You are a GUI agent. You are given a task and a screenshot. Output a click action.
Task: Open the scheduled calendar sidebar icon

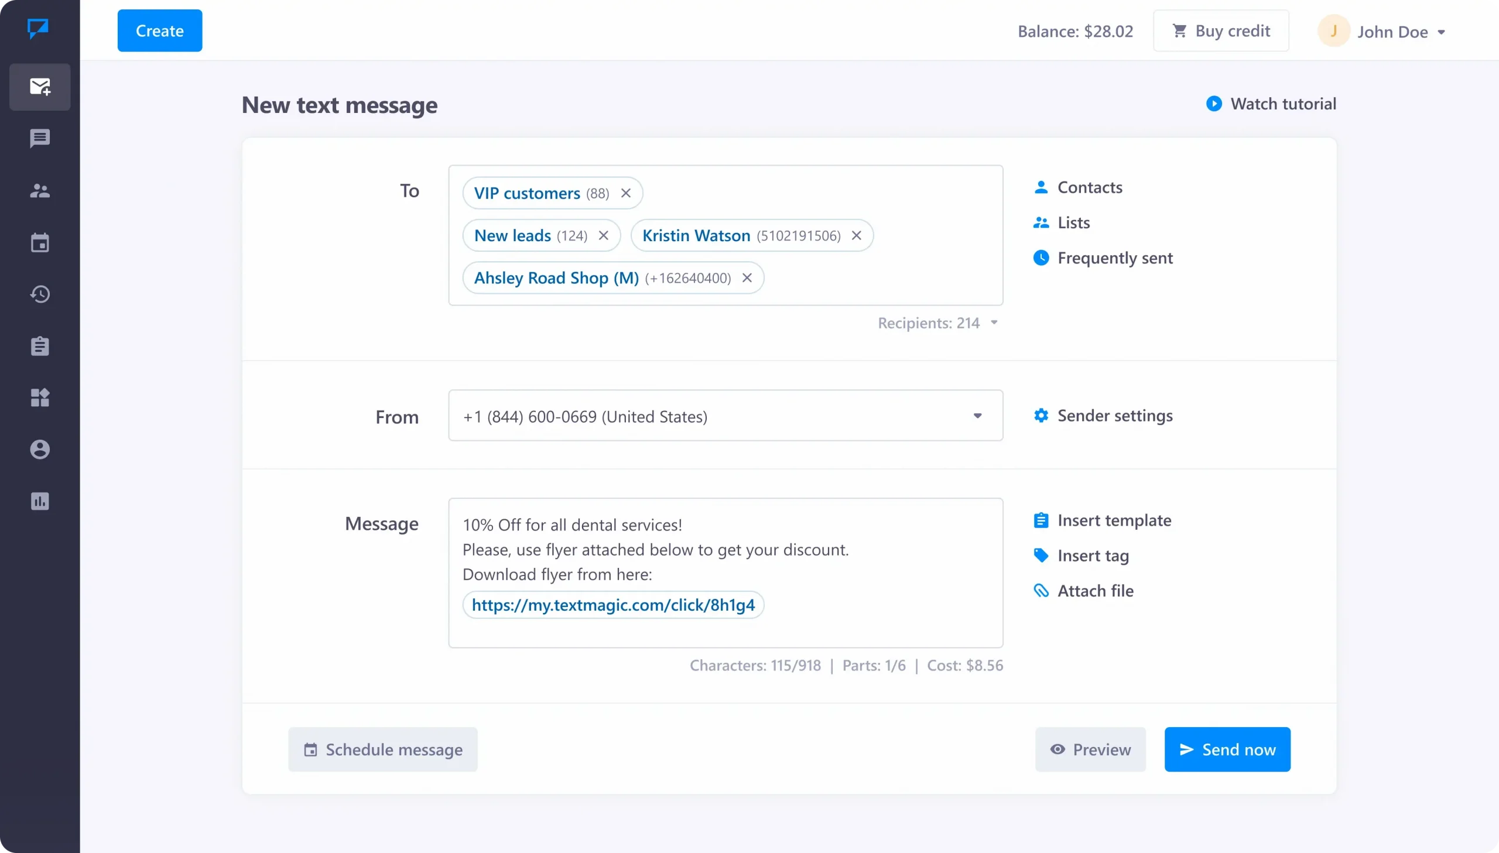click(40, 242)
